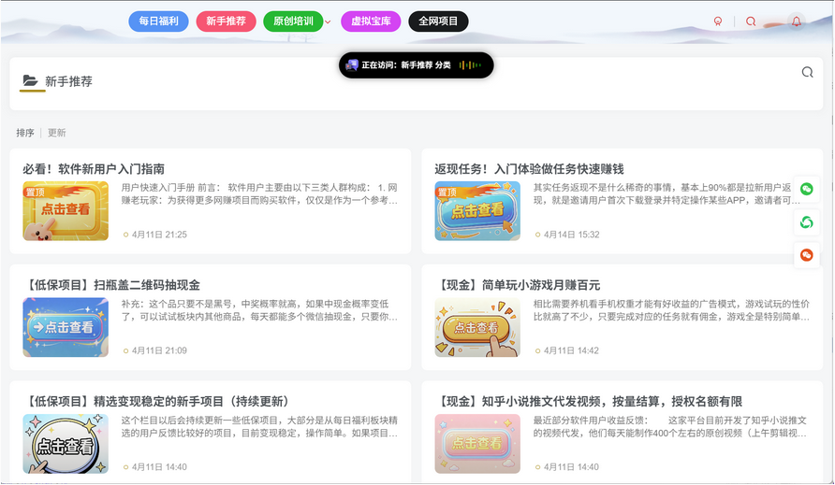835x485 pixels.
Task: Open article 返现任务！入门体验做任务快速赚钱
Action: click(529, 169)
